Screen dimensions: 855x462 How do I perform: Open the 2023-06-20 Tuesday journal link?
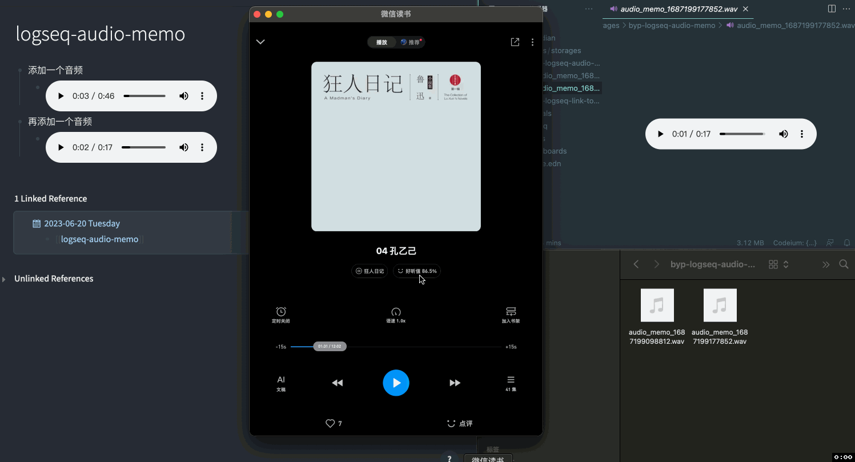click(82, 223)
